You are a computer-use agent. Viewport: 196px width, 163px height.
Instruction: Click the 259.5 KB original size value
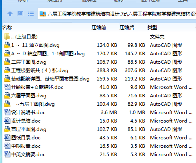(x=107, y=79)
